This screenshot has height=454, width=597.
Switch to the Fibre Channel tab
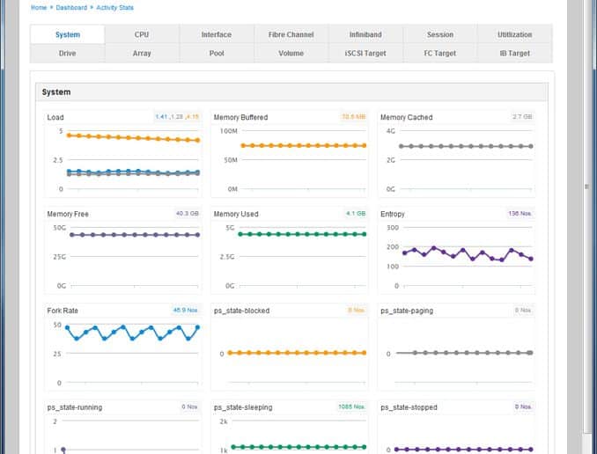pyautogui.click(x=291, y=34)
